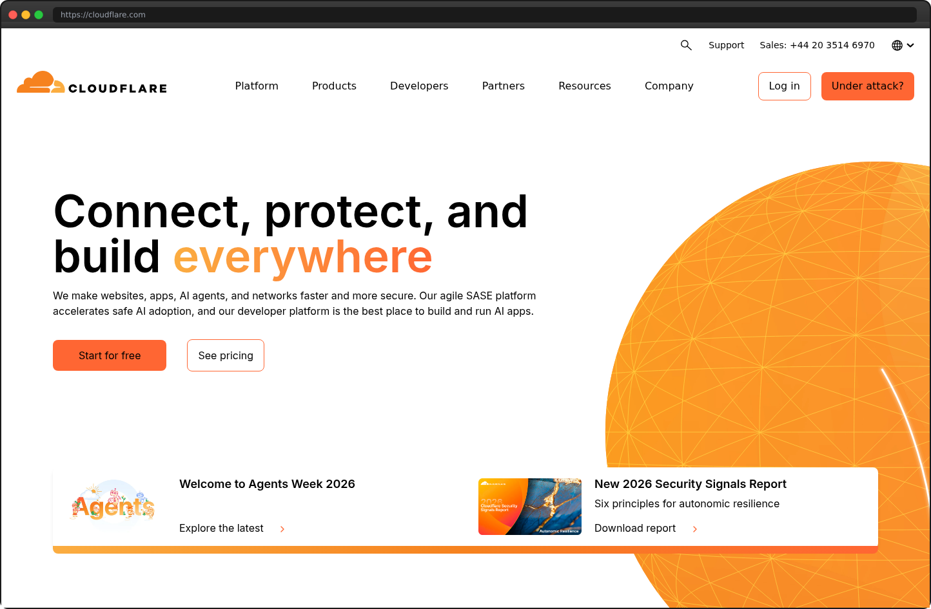Click the Security Signals Report cover image

click(529, 507)
